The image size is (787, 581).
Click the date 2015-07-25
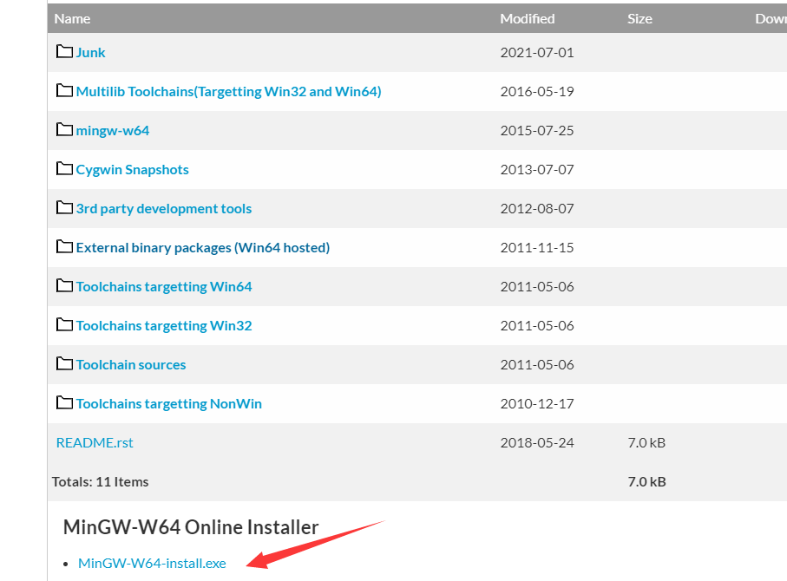(537, 130)
